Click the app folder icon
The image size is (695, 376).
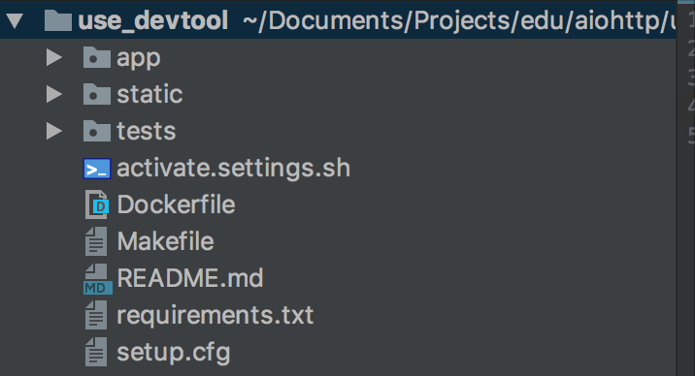[97, 57]
